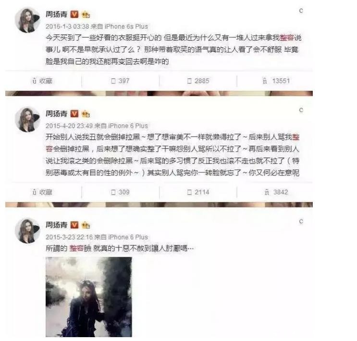The width and height of the screenshot is (357, 341).
Task: Open comments showing 2114 on second post
Action: pyautogui.click(x=198, y=193)
